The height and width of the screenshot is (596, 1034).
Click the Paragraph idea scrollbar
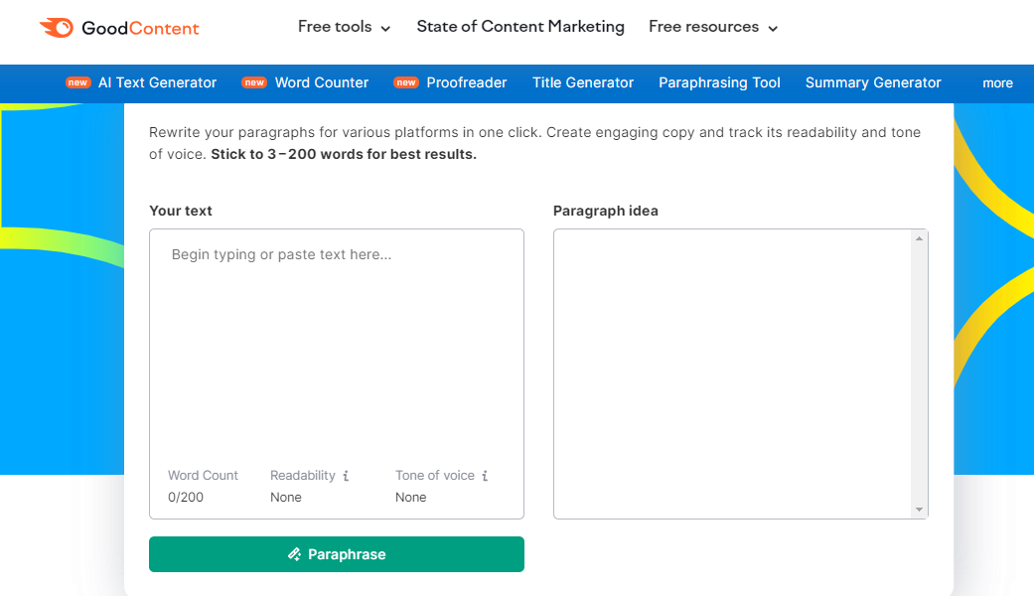point(921,372)
